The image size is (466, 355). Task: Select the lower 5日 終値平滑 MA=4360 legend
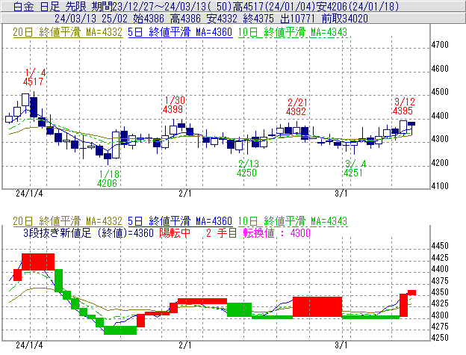pyautogui.click(x=180, y=221)
